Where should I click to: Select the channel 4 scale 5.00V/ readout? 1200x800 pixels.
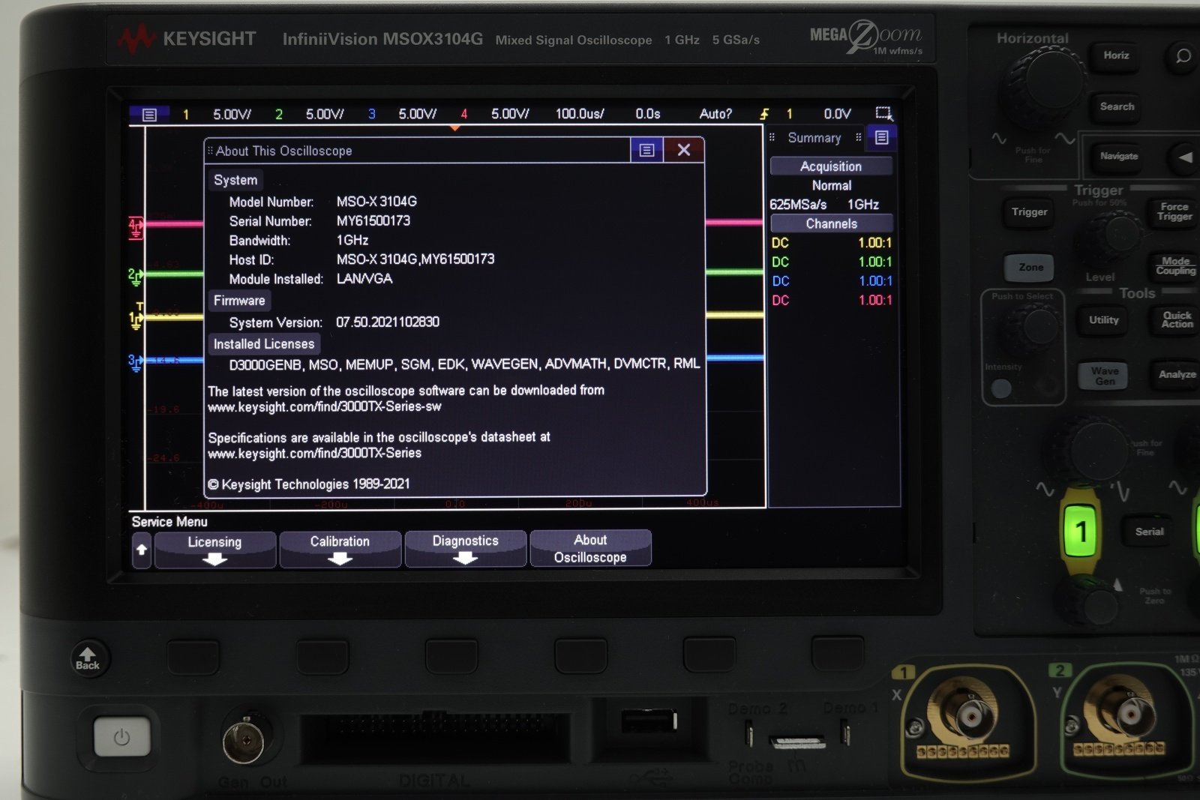click(x=510, y=114)
